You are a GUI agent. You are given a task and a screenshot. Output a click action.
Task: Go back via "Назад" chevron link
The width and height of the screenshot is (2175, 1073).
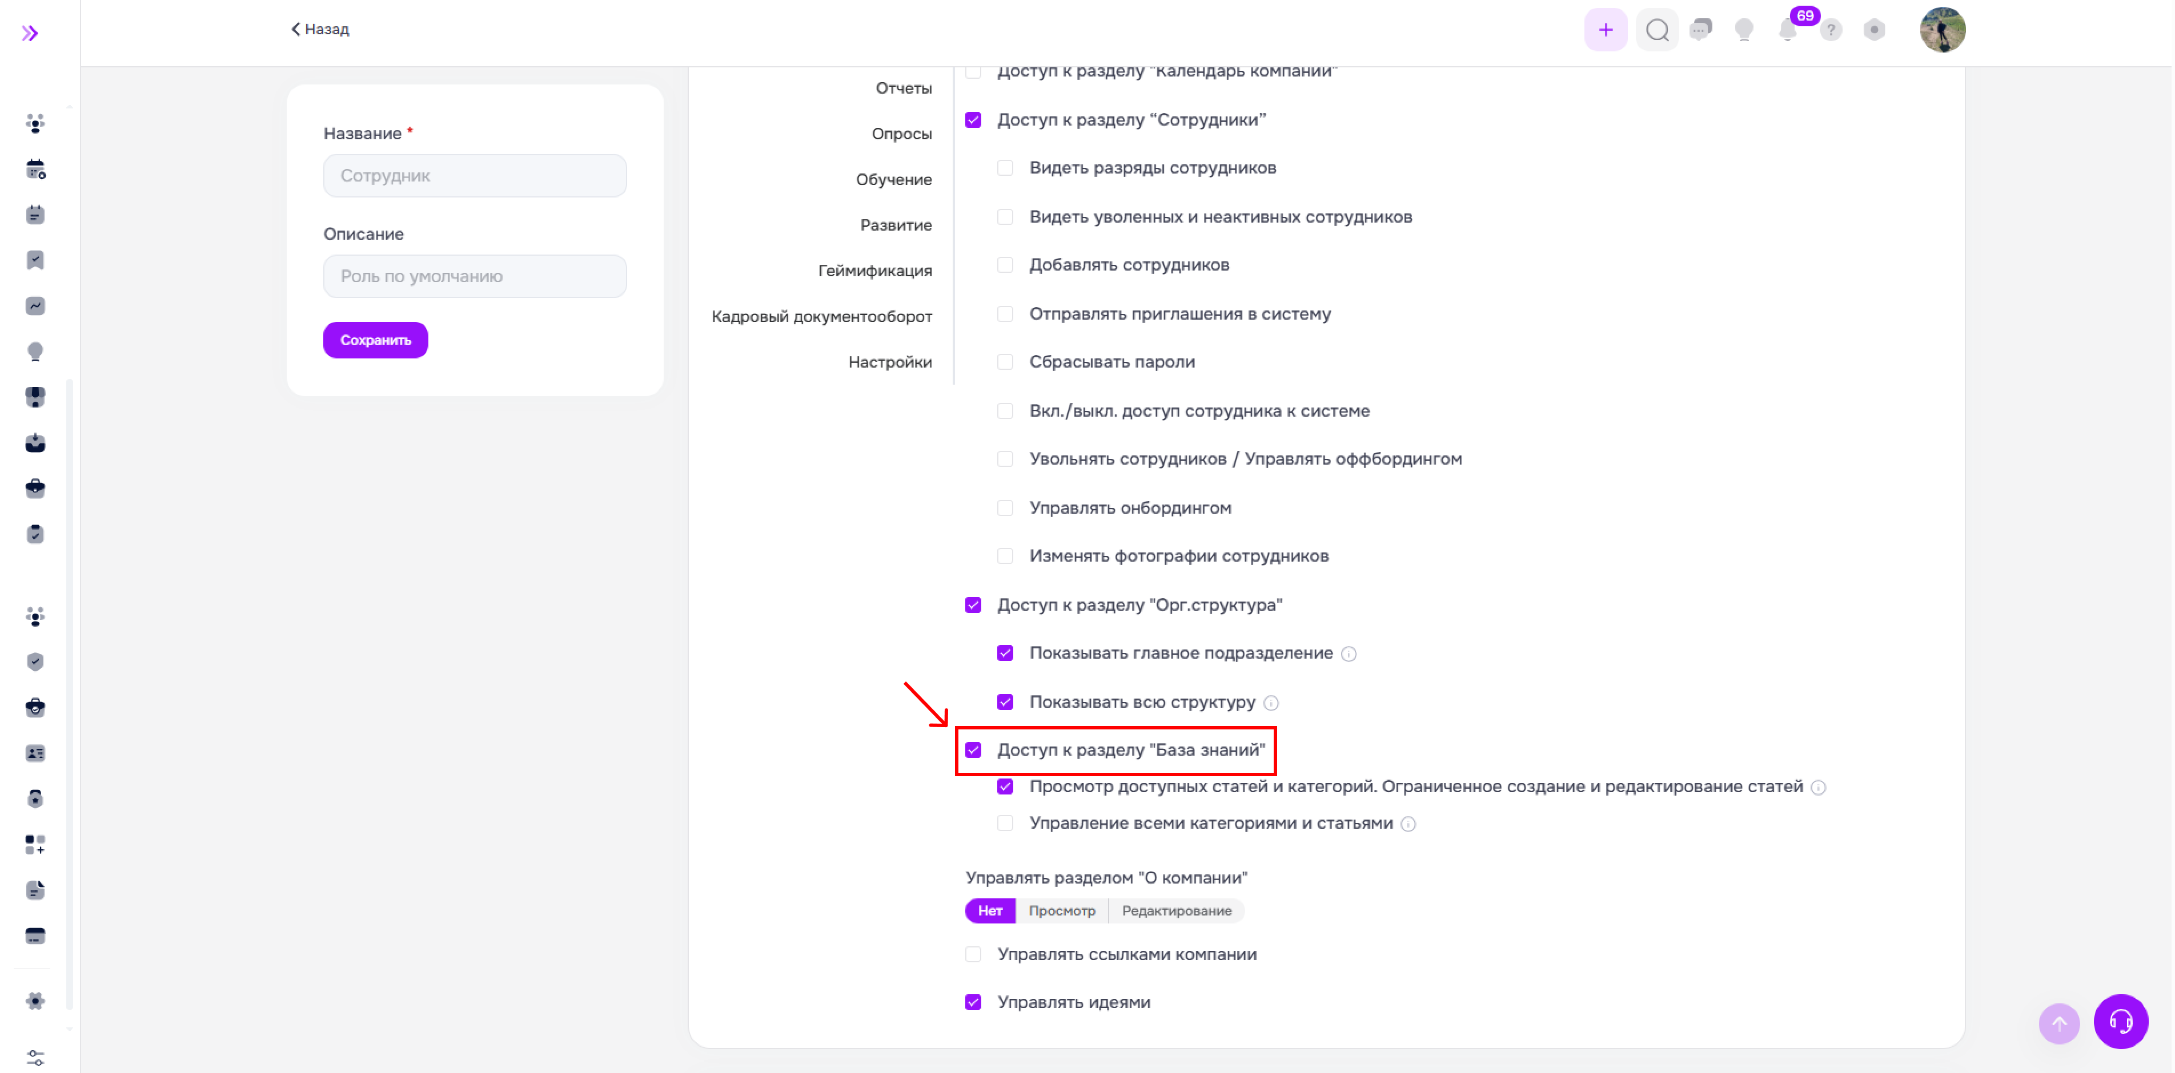[x=320, y=29]
